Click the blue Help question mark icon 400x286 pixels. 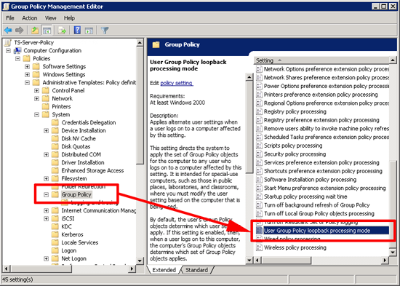(77, 30)
